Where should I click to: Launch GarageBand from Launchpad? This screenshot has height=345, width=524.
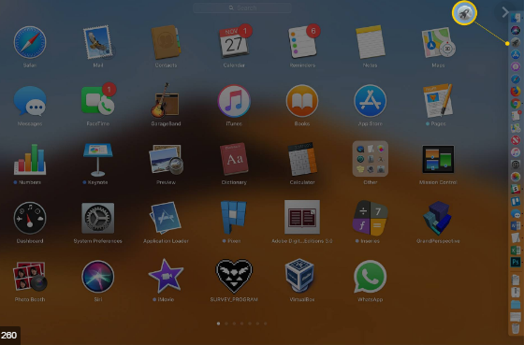click(x=166, y=101)
